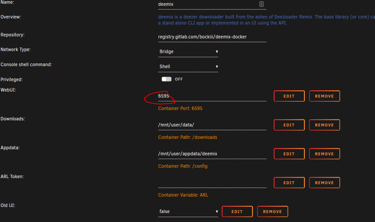This screenshot has width=375, height=222.
Task: Edit the WebUI port setting
Action: [x=289, y=96]
